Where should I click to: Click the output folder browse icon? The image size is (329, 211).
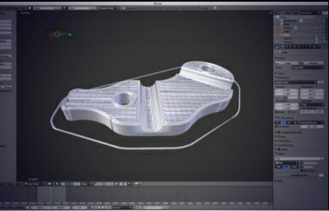[322, 158]
